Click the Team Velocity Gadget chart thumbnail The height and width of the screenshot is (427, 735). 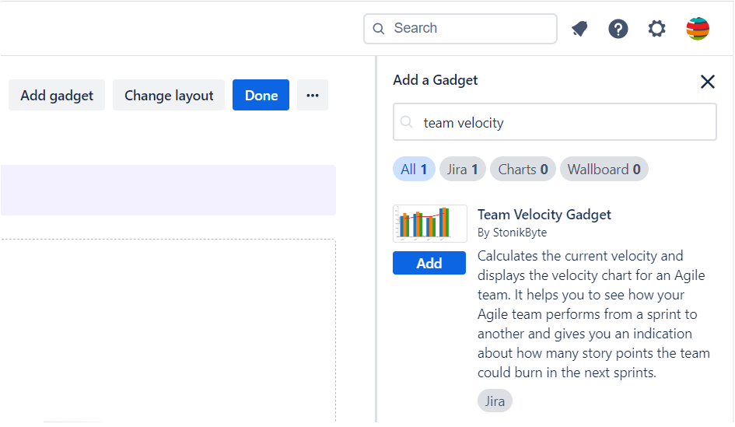point(430,223)
